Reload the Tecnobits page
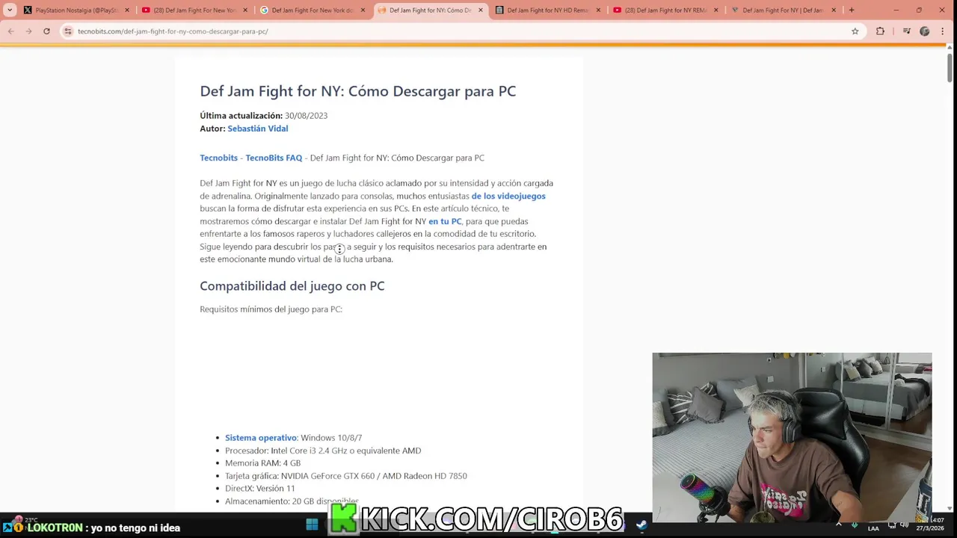 click(x=46, y=31)
